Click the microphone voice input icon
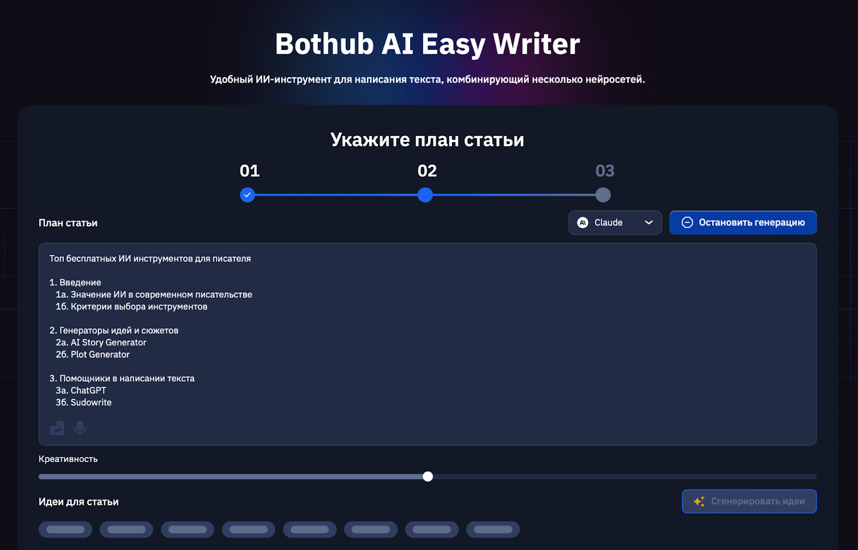This screenshot has height=550, width=858. point(80,428)
